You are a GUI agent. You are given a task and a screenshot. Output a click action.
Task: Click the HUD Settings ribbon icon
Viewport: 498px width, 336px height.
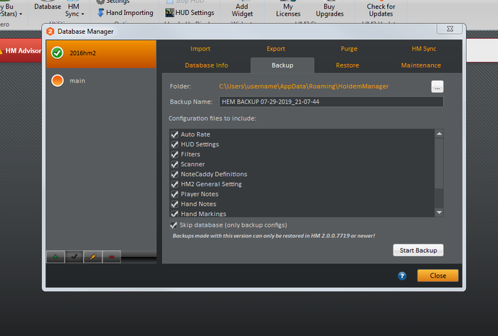click(169, 13)
